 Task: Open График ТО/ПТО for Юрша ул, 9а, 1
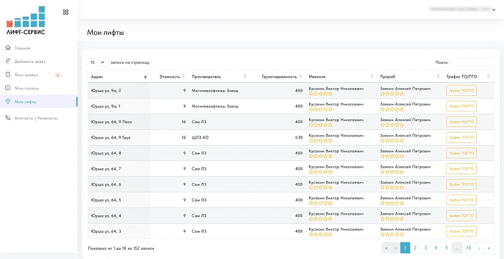point(462,106)
